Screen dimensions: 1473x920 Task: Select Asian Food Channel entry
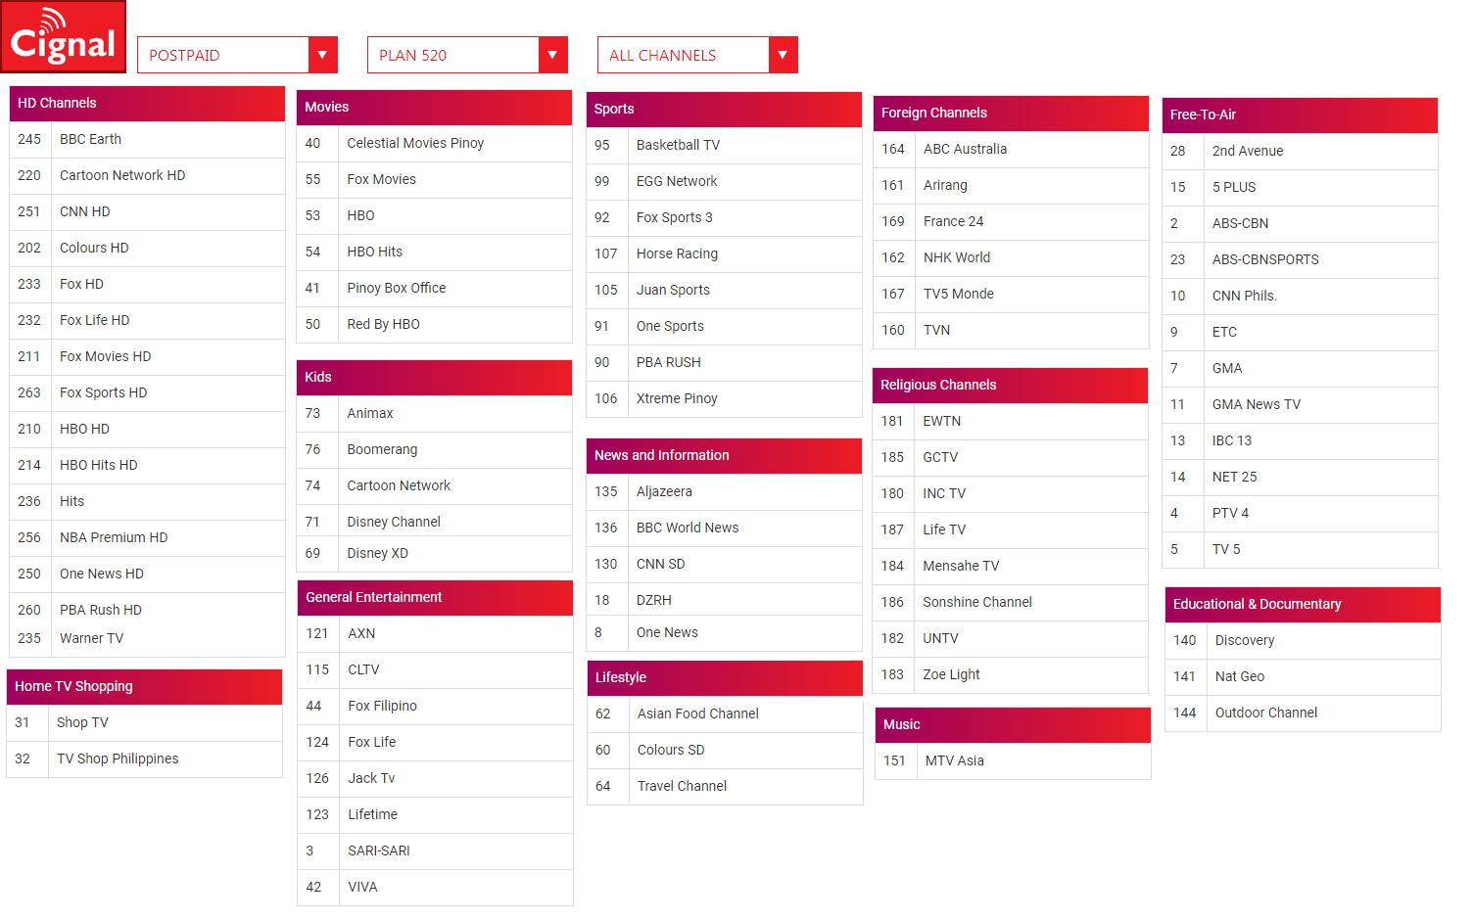(725, 713)
